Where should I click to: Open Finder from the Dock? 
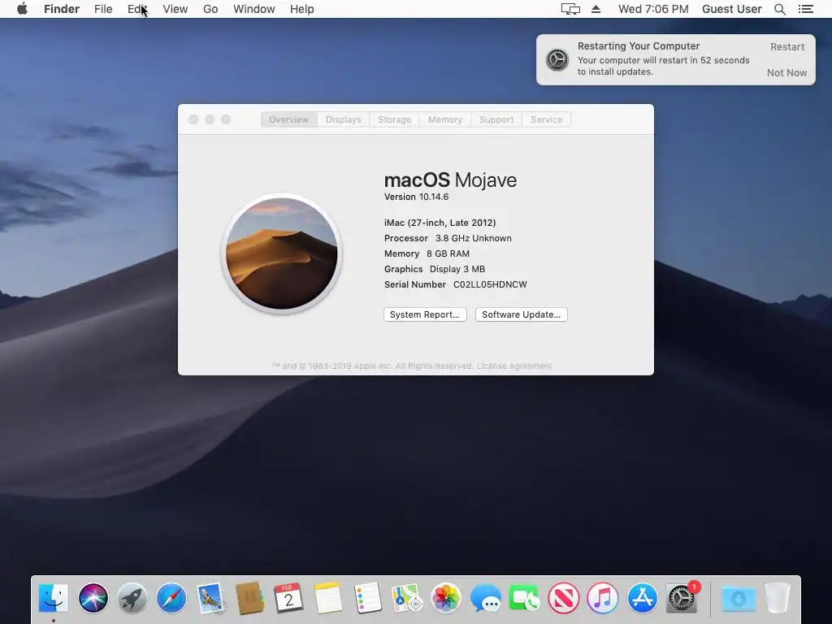pyautogui.click(x=54, y=598)
